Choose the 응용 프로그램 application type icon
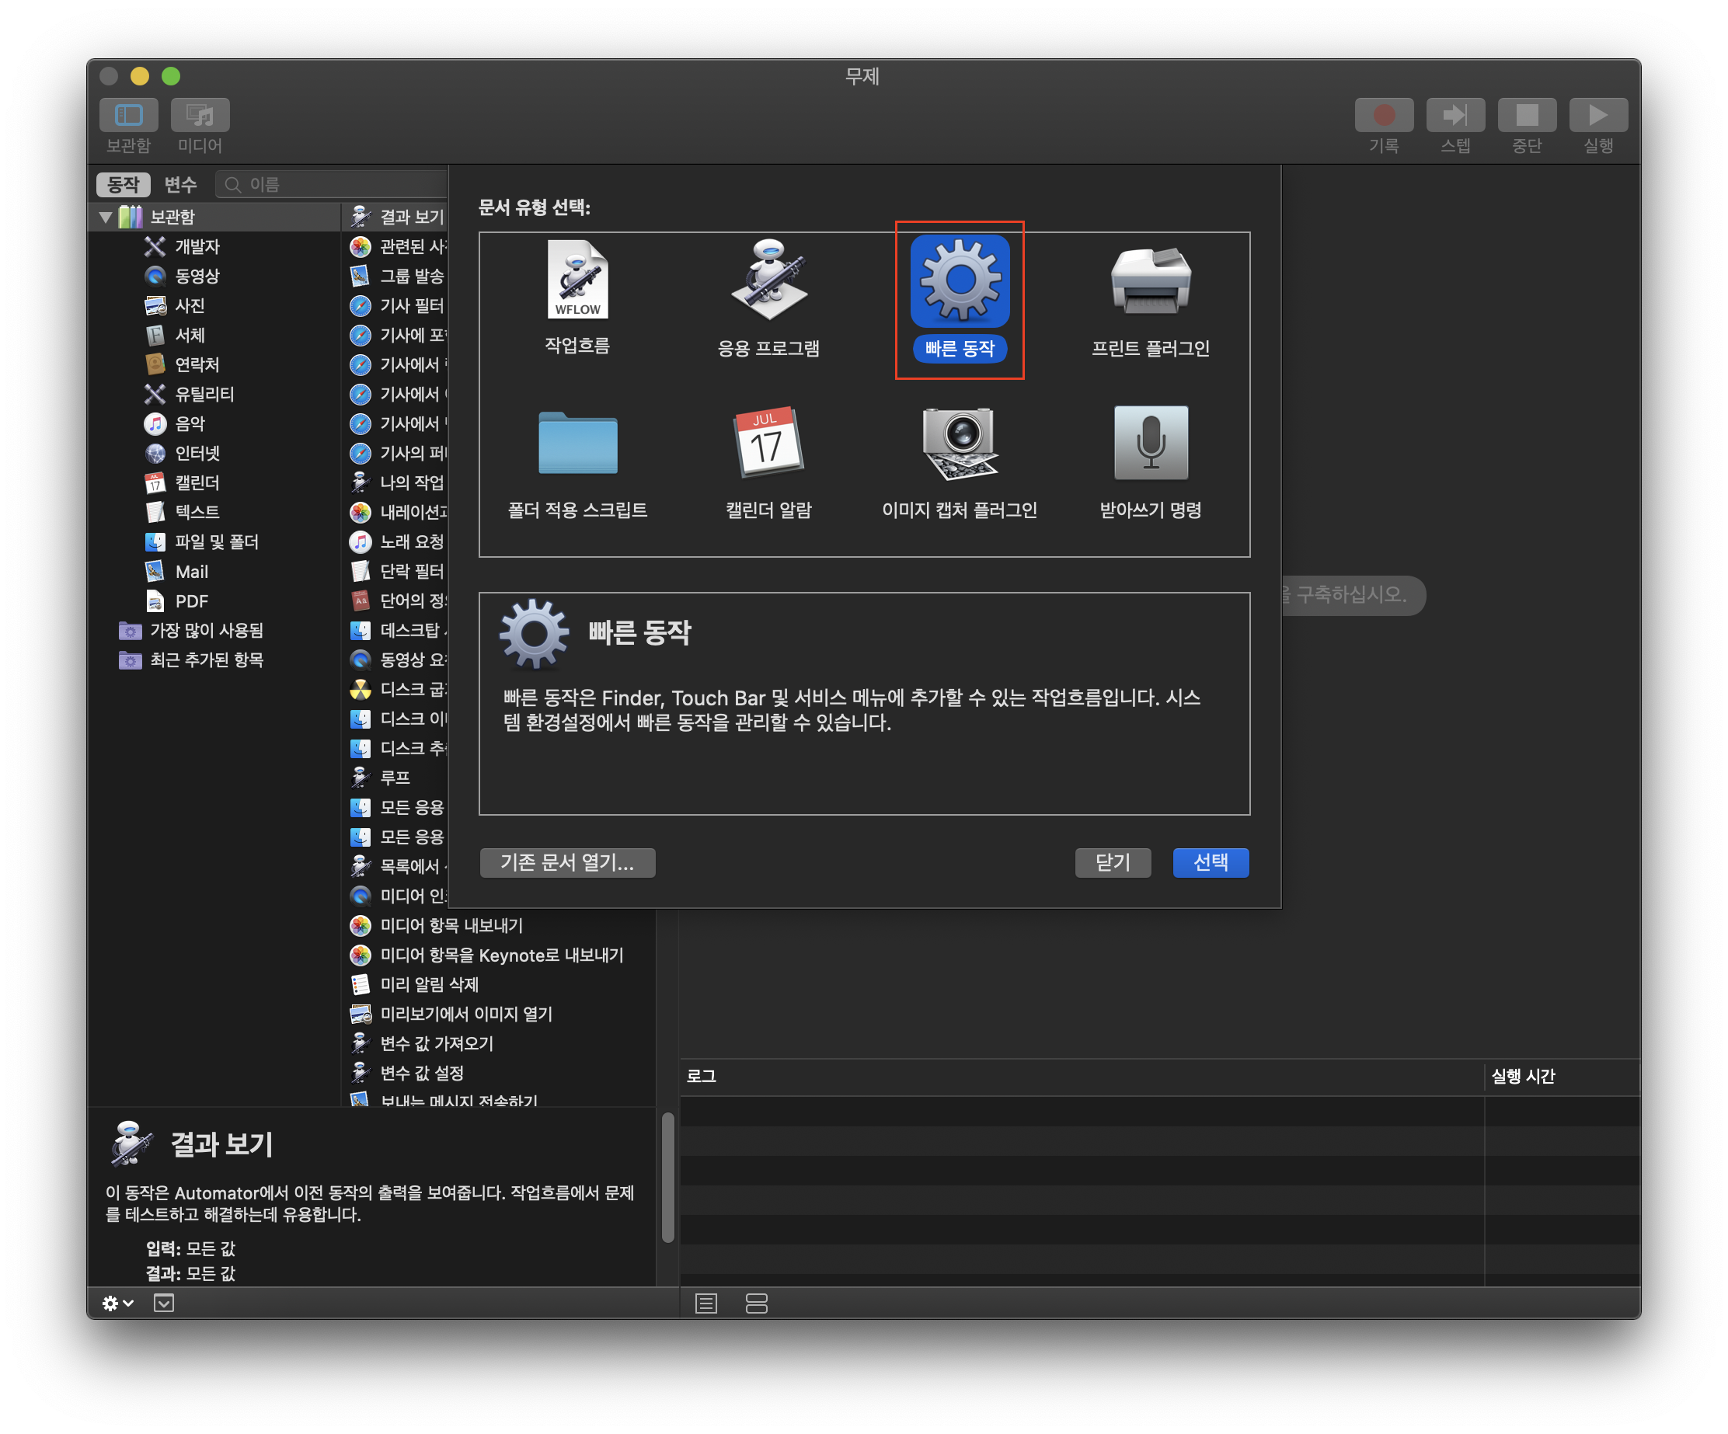The image size is (1728, 1434). pos(768,280)
